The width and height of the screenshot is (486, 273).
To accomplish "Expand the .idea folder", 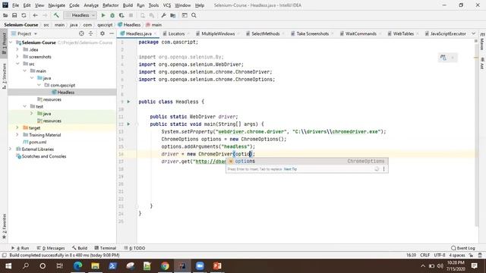I will tap(17, 49).
